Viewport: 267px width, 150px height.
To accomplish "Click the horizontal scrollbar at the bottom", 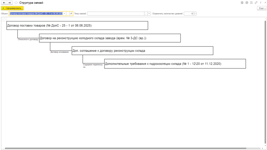I will click(125, 148).
